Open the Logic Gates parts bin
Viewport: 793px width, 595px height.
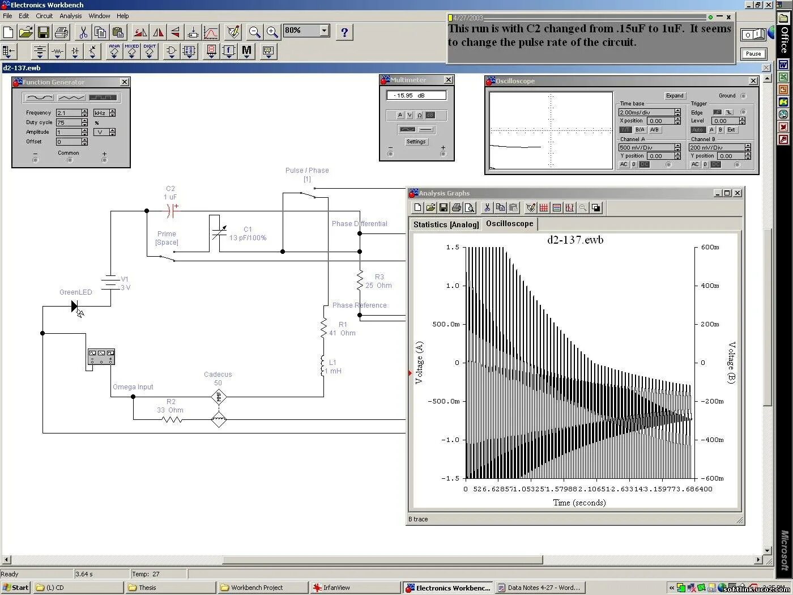[171, 52]
